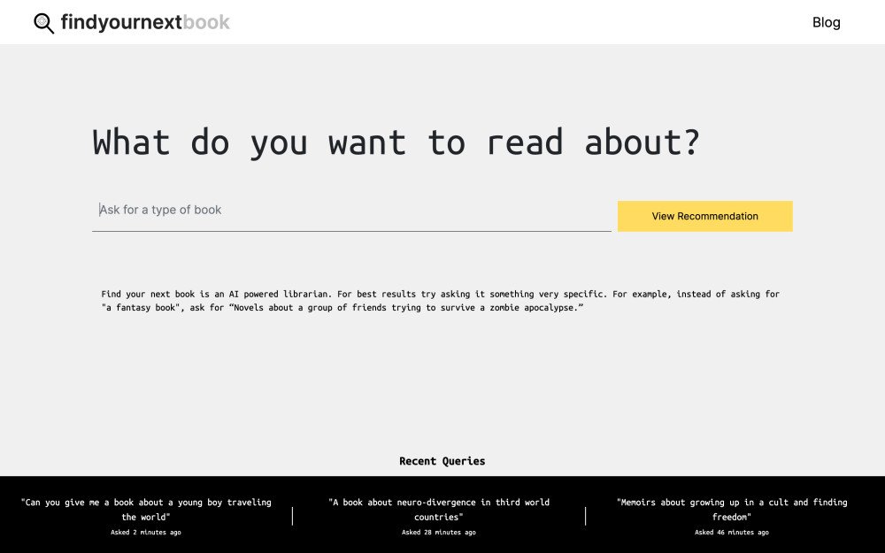Click the Asked 2 minutes ago timestamp
885x553 pixels.
point(146,532)
